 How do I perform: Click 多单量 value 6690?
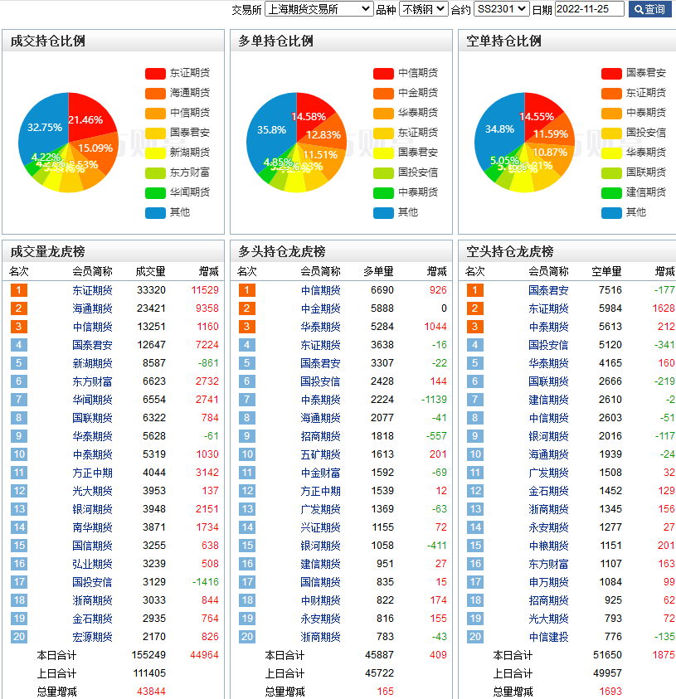click(x=382, y=290)
